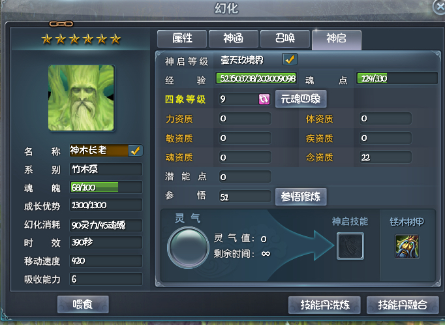445x325 pixels.
Task: Open the 神通 tab
Action: [x=234, y=39]
